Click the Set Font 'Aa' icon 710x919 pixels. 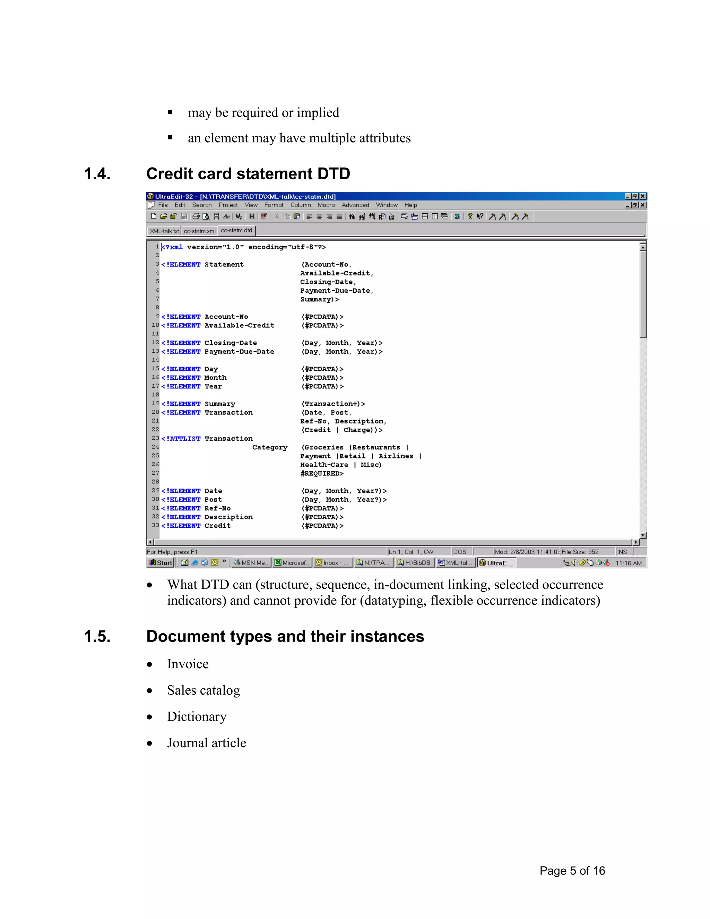(226, 216)
